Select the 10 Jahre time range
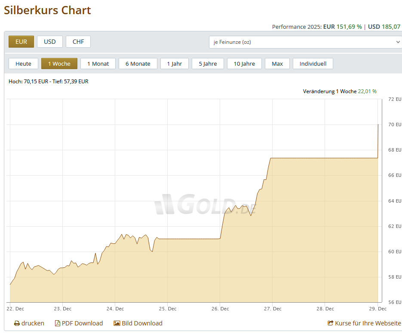The width and height of the screenshot is (402, 334). point(244,64)
